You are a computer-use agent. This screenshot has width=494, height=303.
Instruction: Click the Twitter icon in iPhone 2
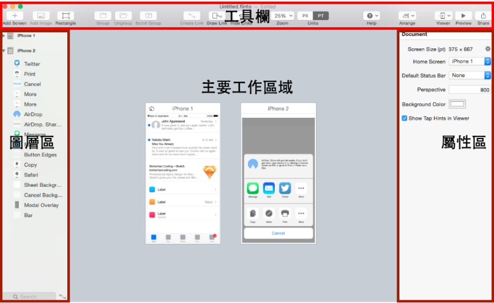coord(285,188)
